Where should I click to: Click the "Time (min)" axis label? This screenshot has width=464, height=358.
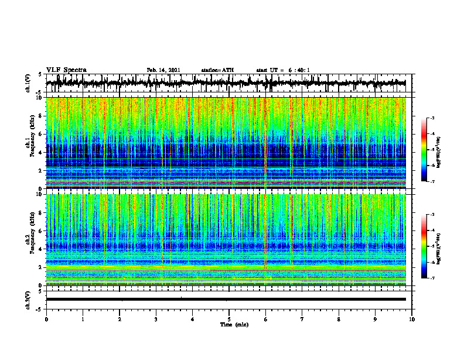click(234, 325)
